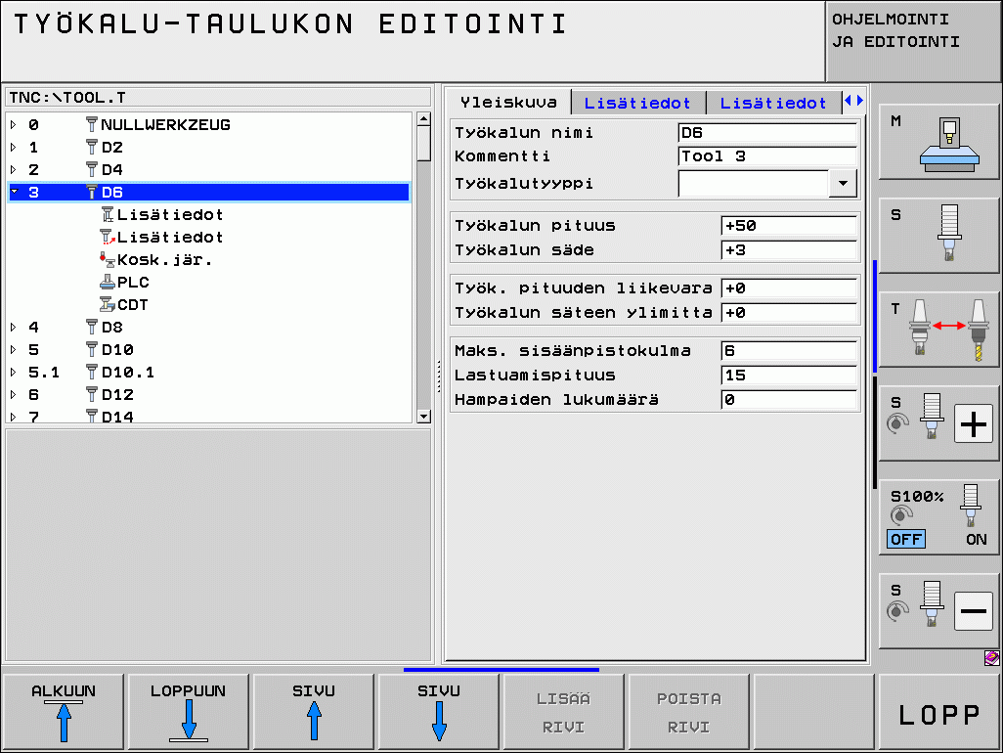Click the Työkalun säde field

click(x=789, y=249)
